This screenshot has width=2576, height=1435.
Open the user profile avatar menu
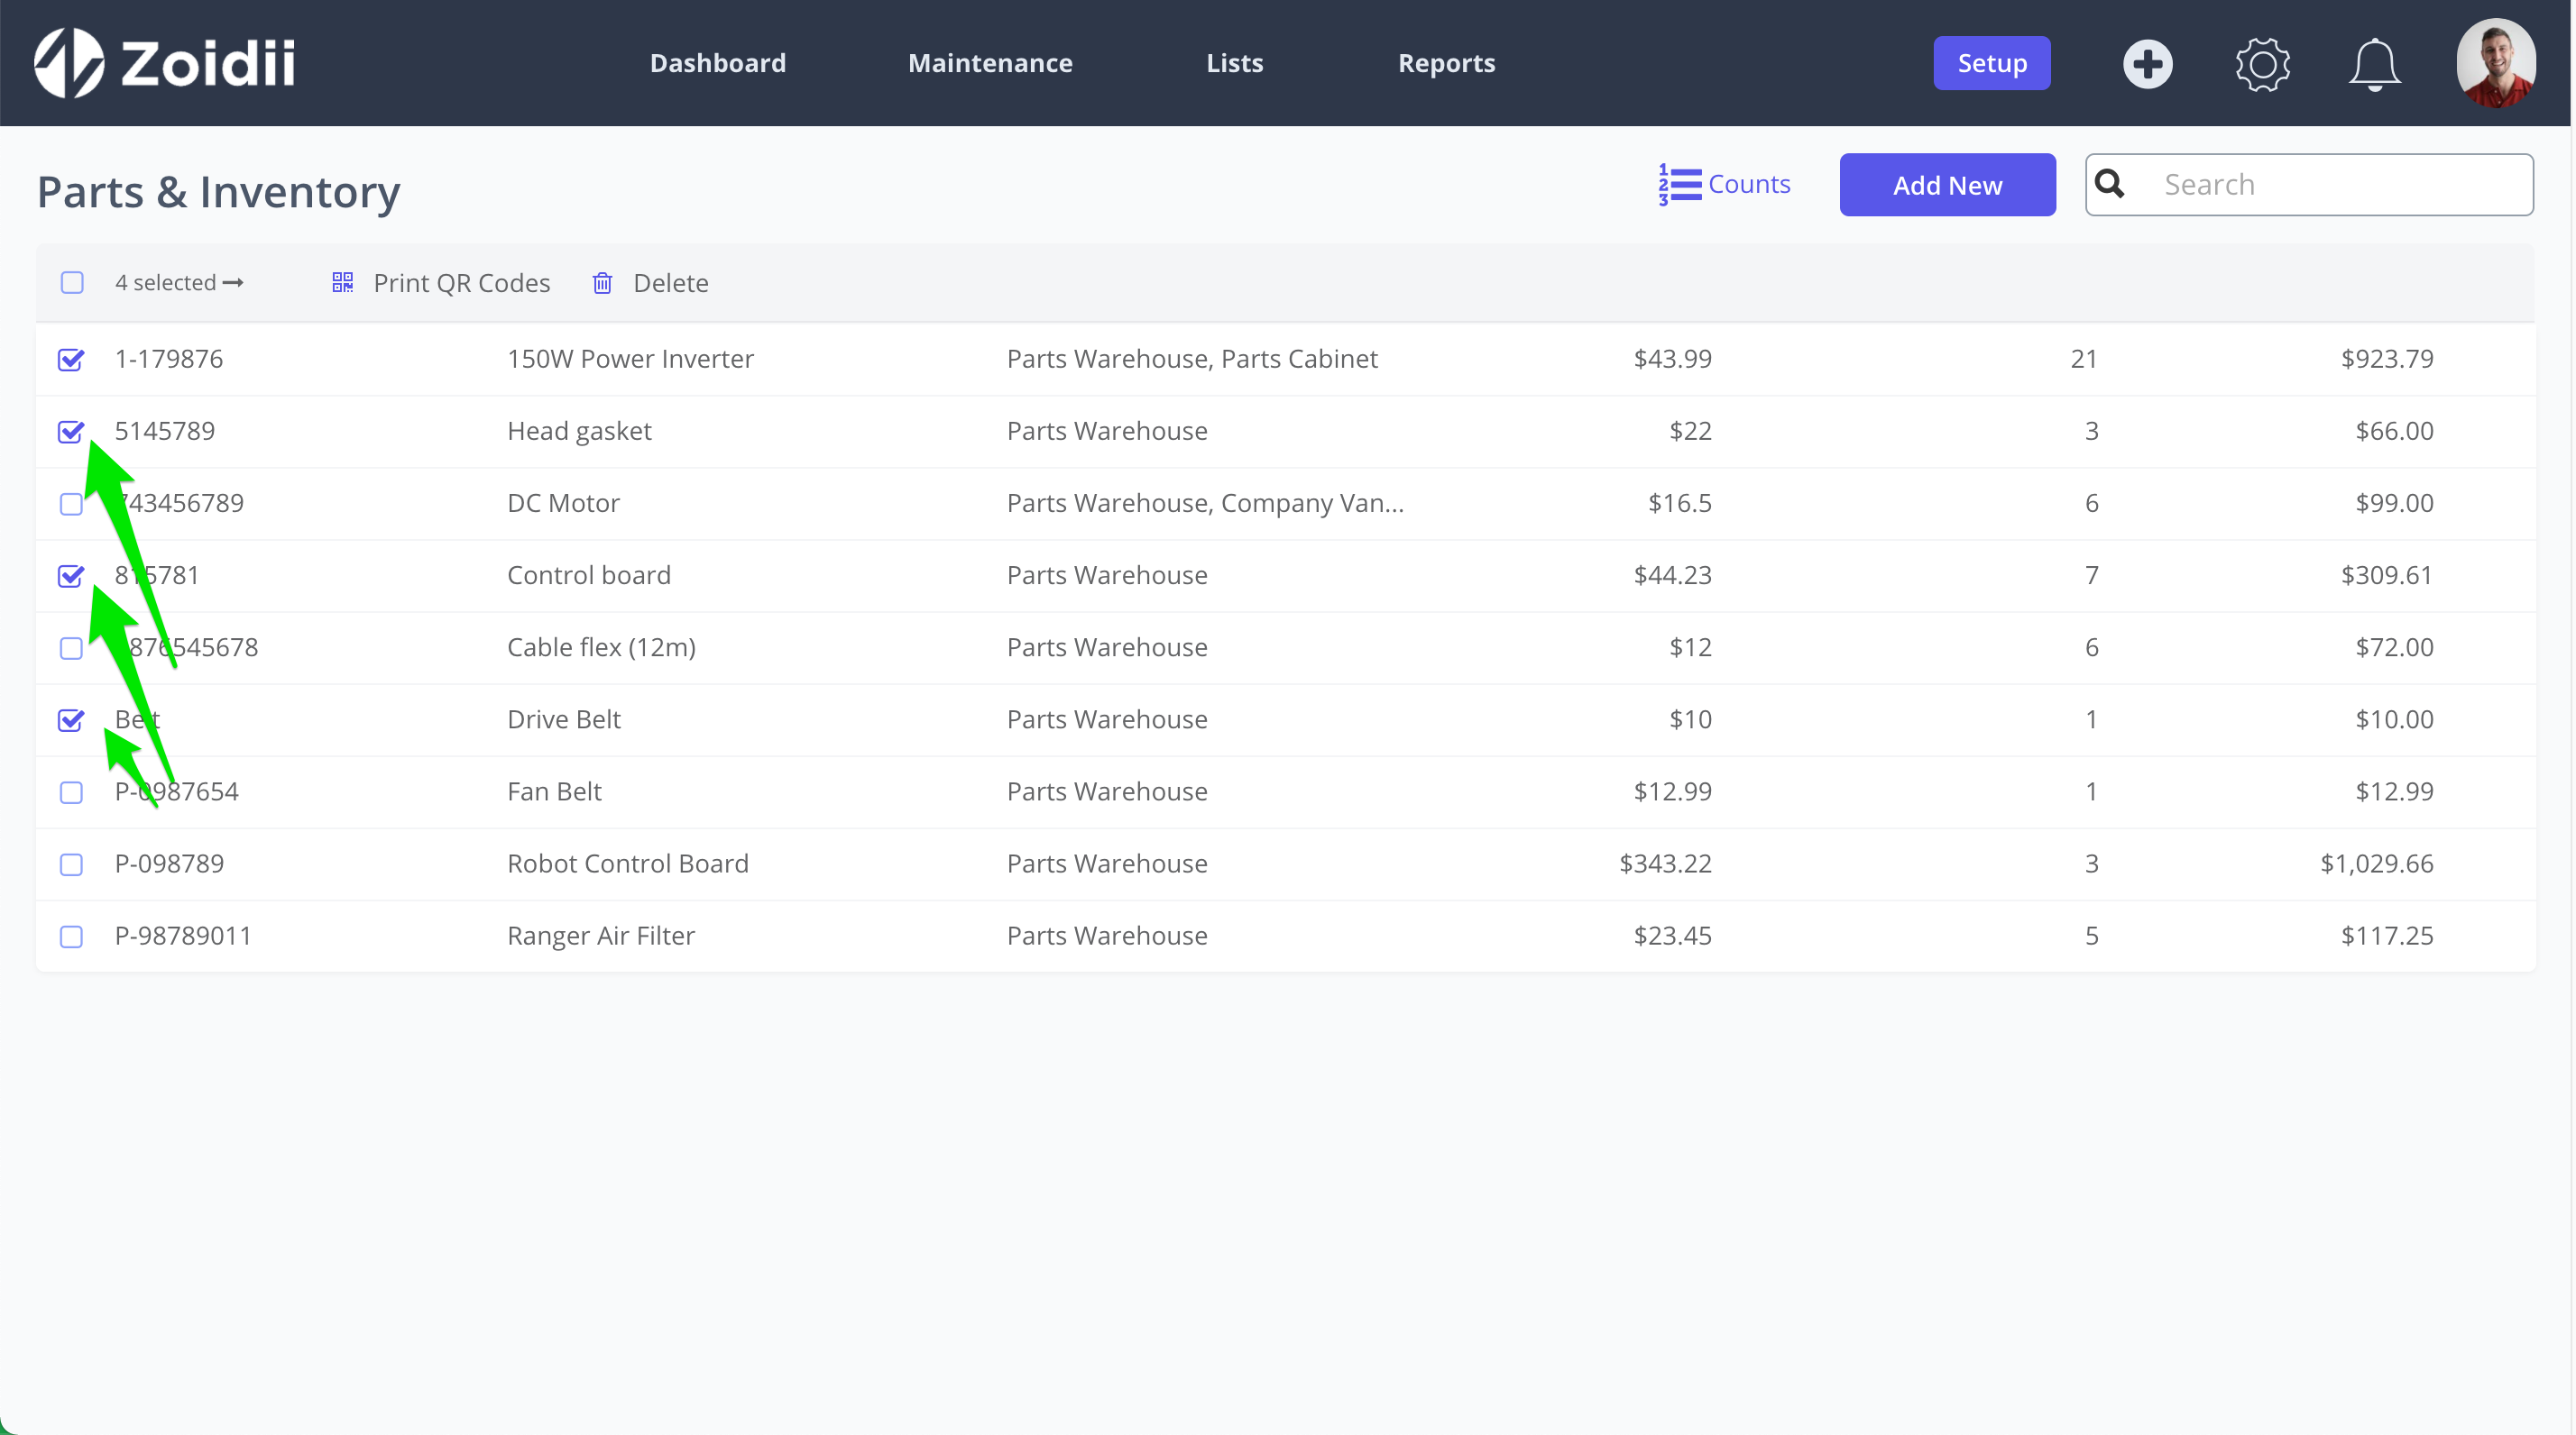click(2495, 63)
